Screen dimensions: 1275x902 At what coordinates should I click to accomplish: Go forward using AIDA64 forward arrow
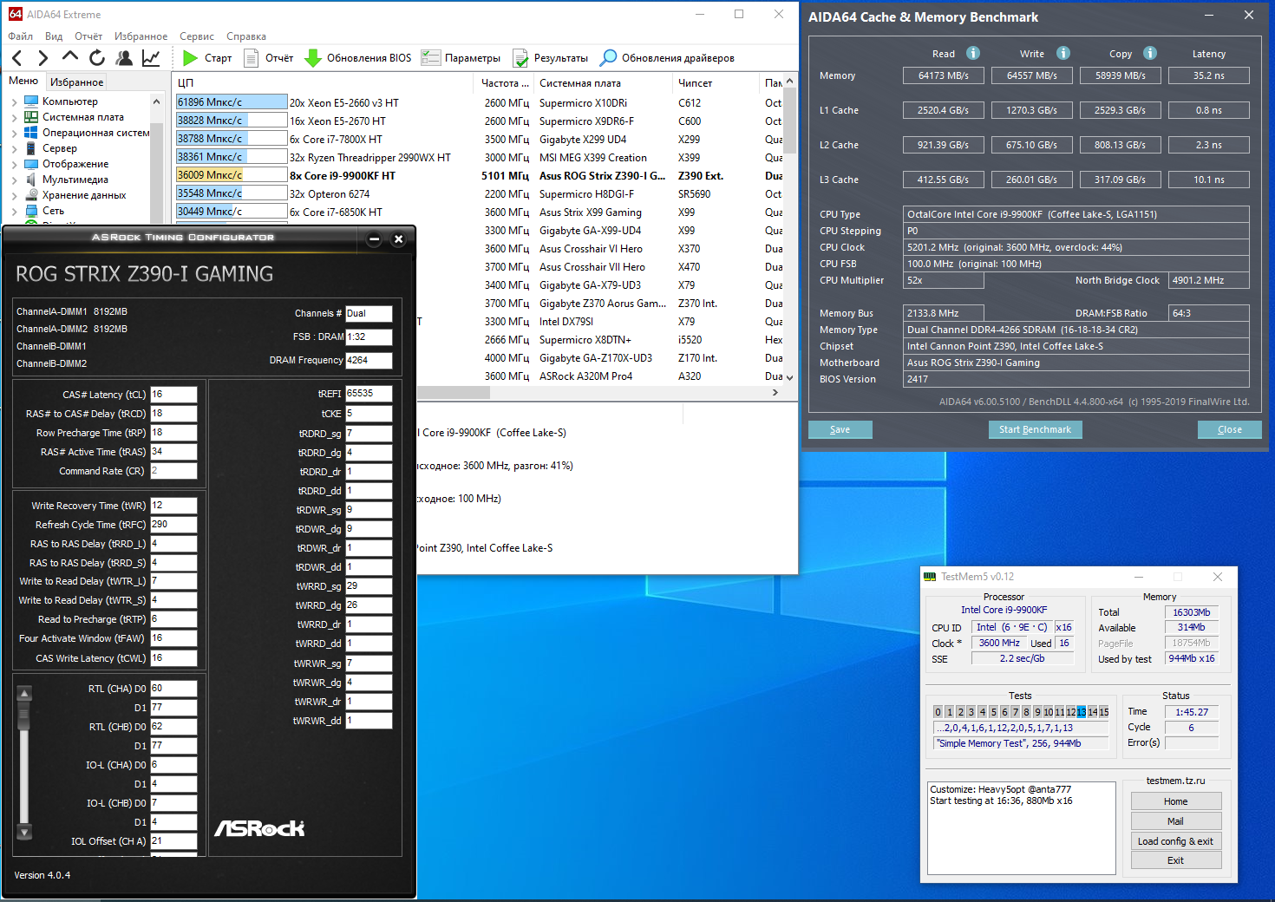(42, 58)
